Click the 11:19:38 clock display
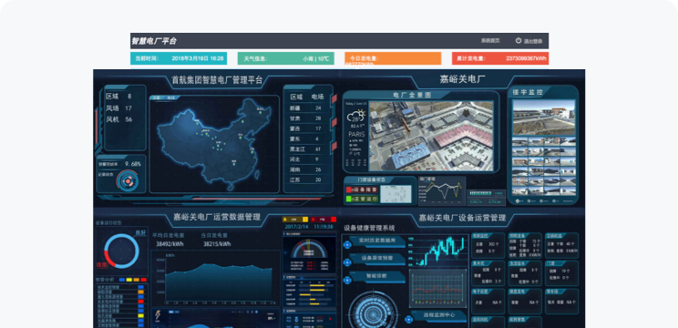The image size is (678, 328). (324, 227)
